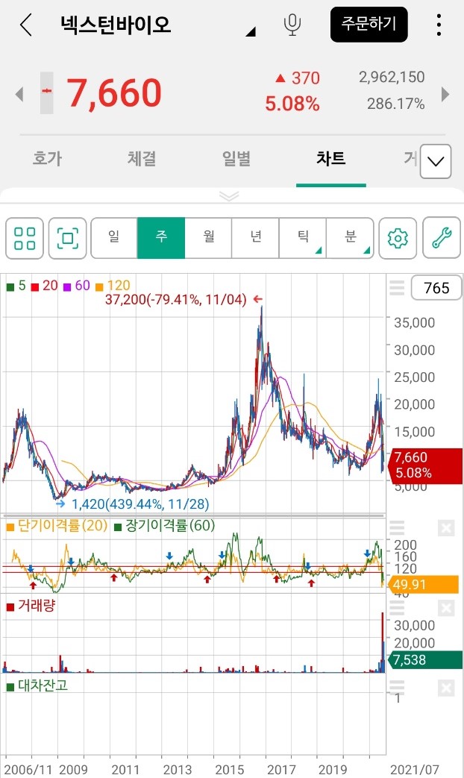Open 대차잔고 panel hamburger menu
464x778 pixels.
coord(397,687)
